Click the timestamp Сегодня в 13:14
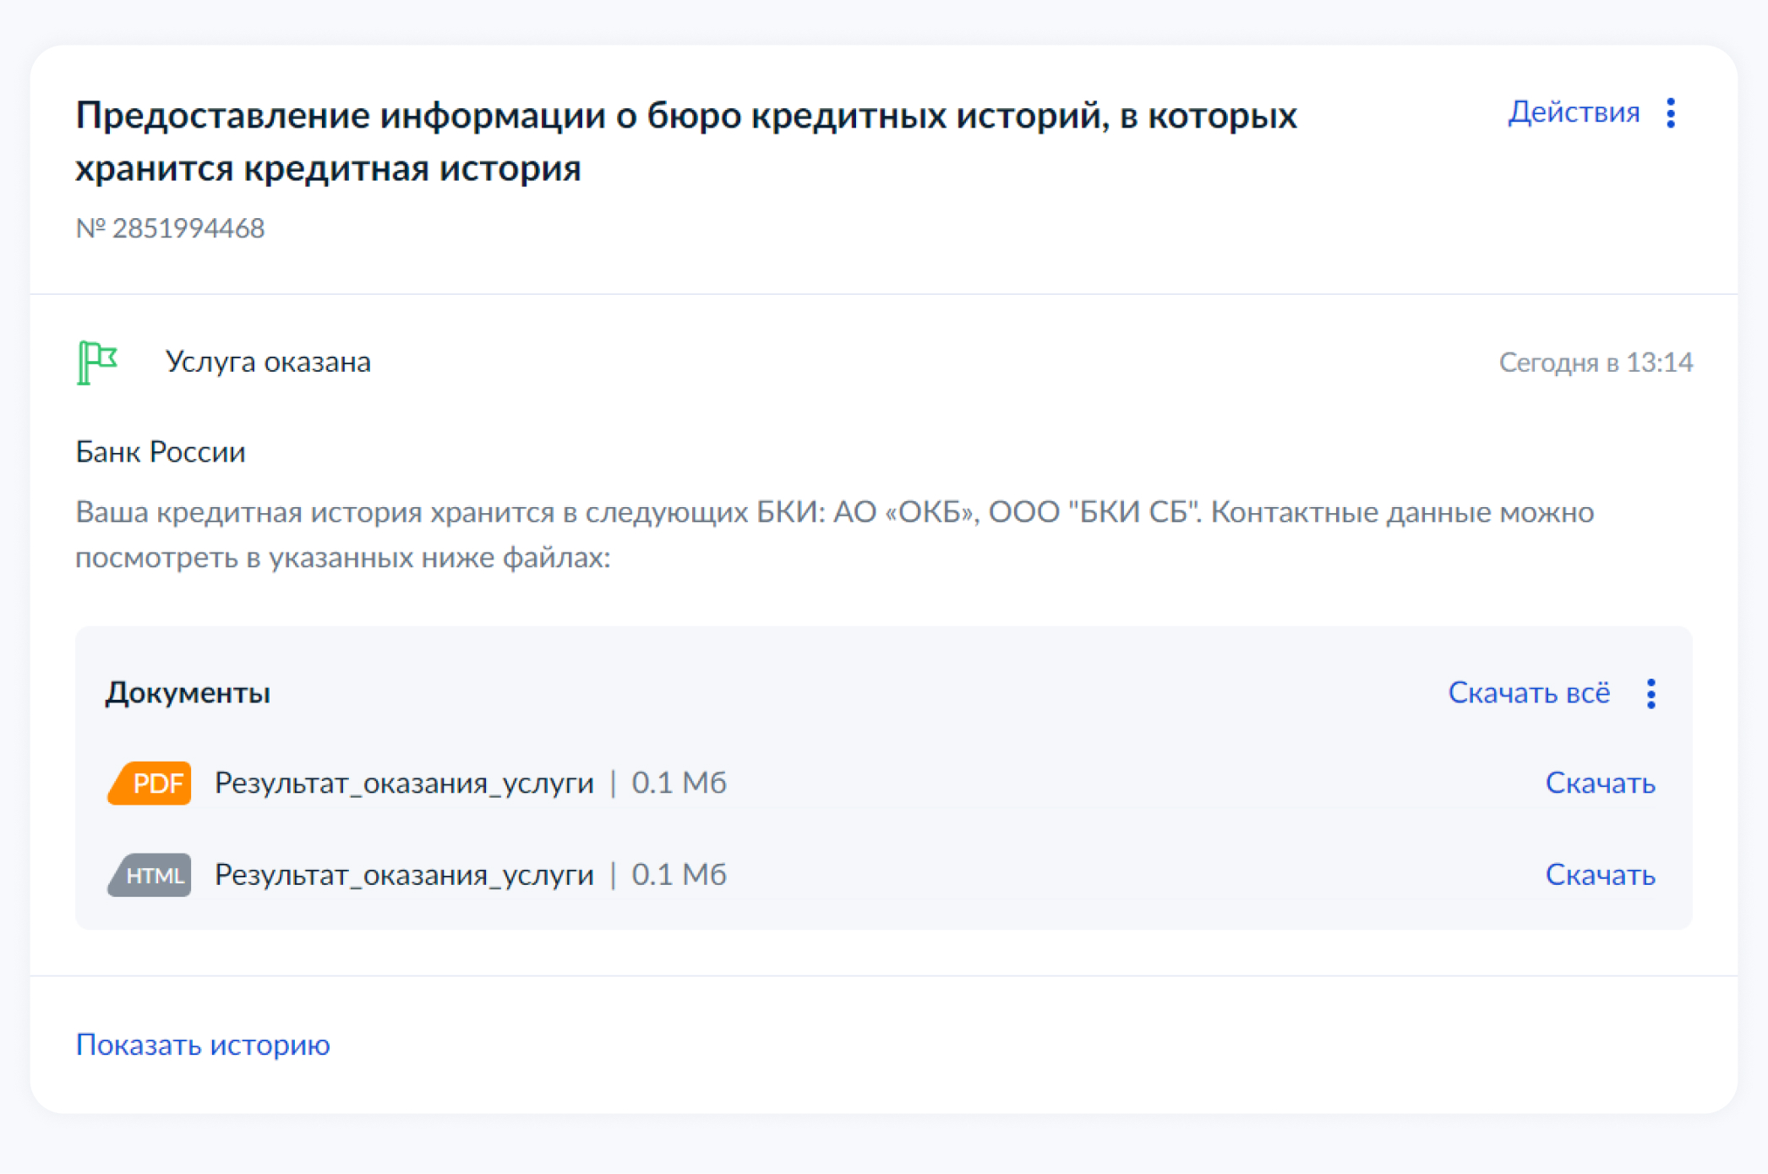 (x=1596, y=363)
